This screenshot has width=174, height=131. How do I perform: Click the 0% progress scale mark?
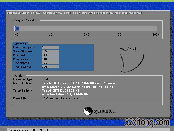coord(16,34)
